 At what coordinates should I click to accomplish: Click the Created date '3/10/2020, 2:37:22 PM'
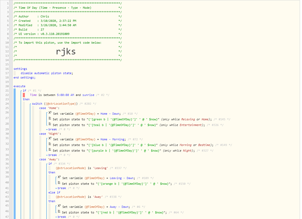[58, 21]
